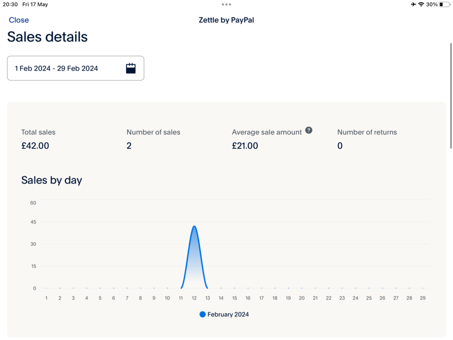Tap the Close link

tap(19, 20)
